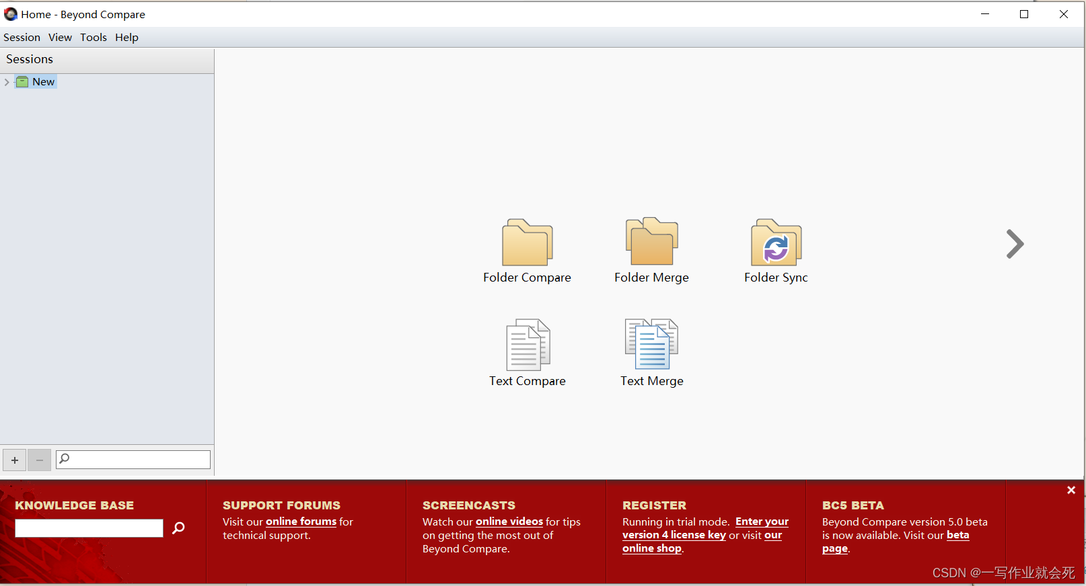Open the Help menu
This screenshot has height=586, width=1086.
(x=126, y=38)
